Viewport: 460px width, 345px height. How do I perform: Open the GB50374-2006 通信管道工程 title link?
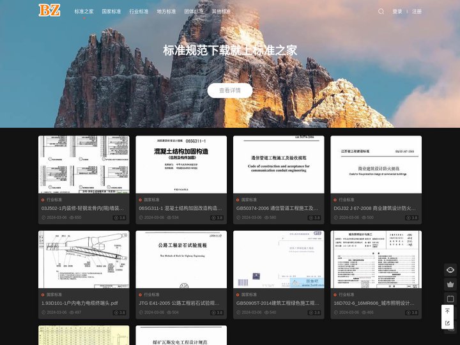277,208
